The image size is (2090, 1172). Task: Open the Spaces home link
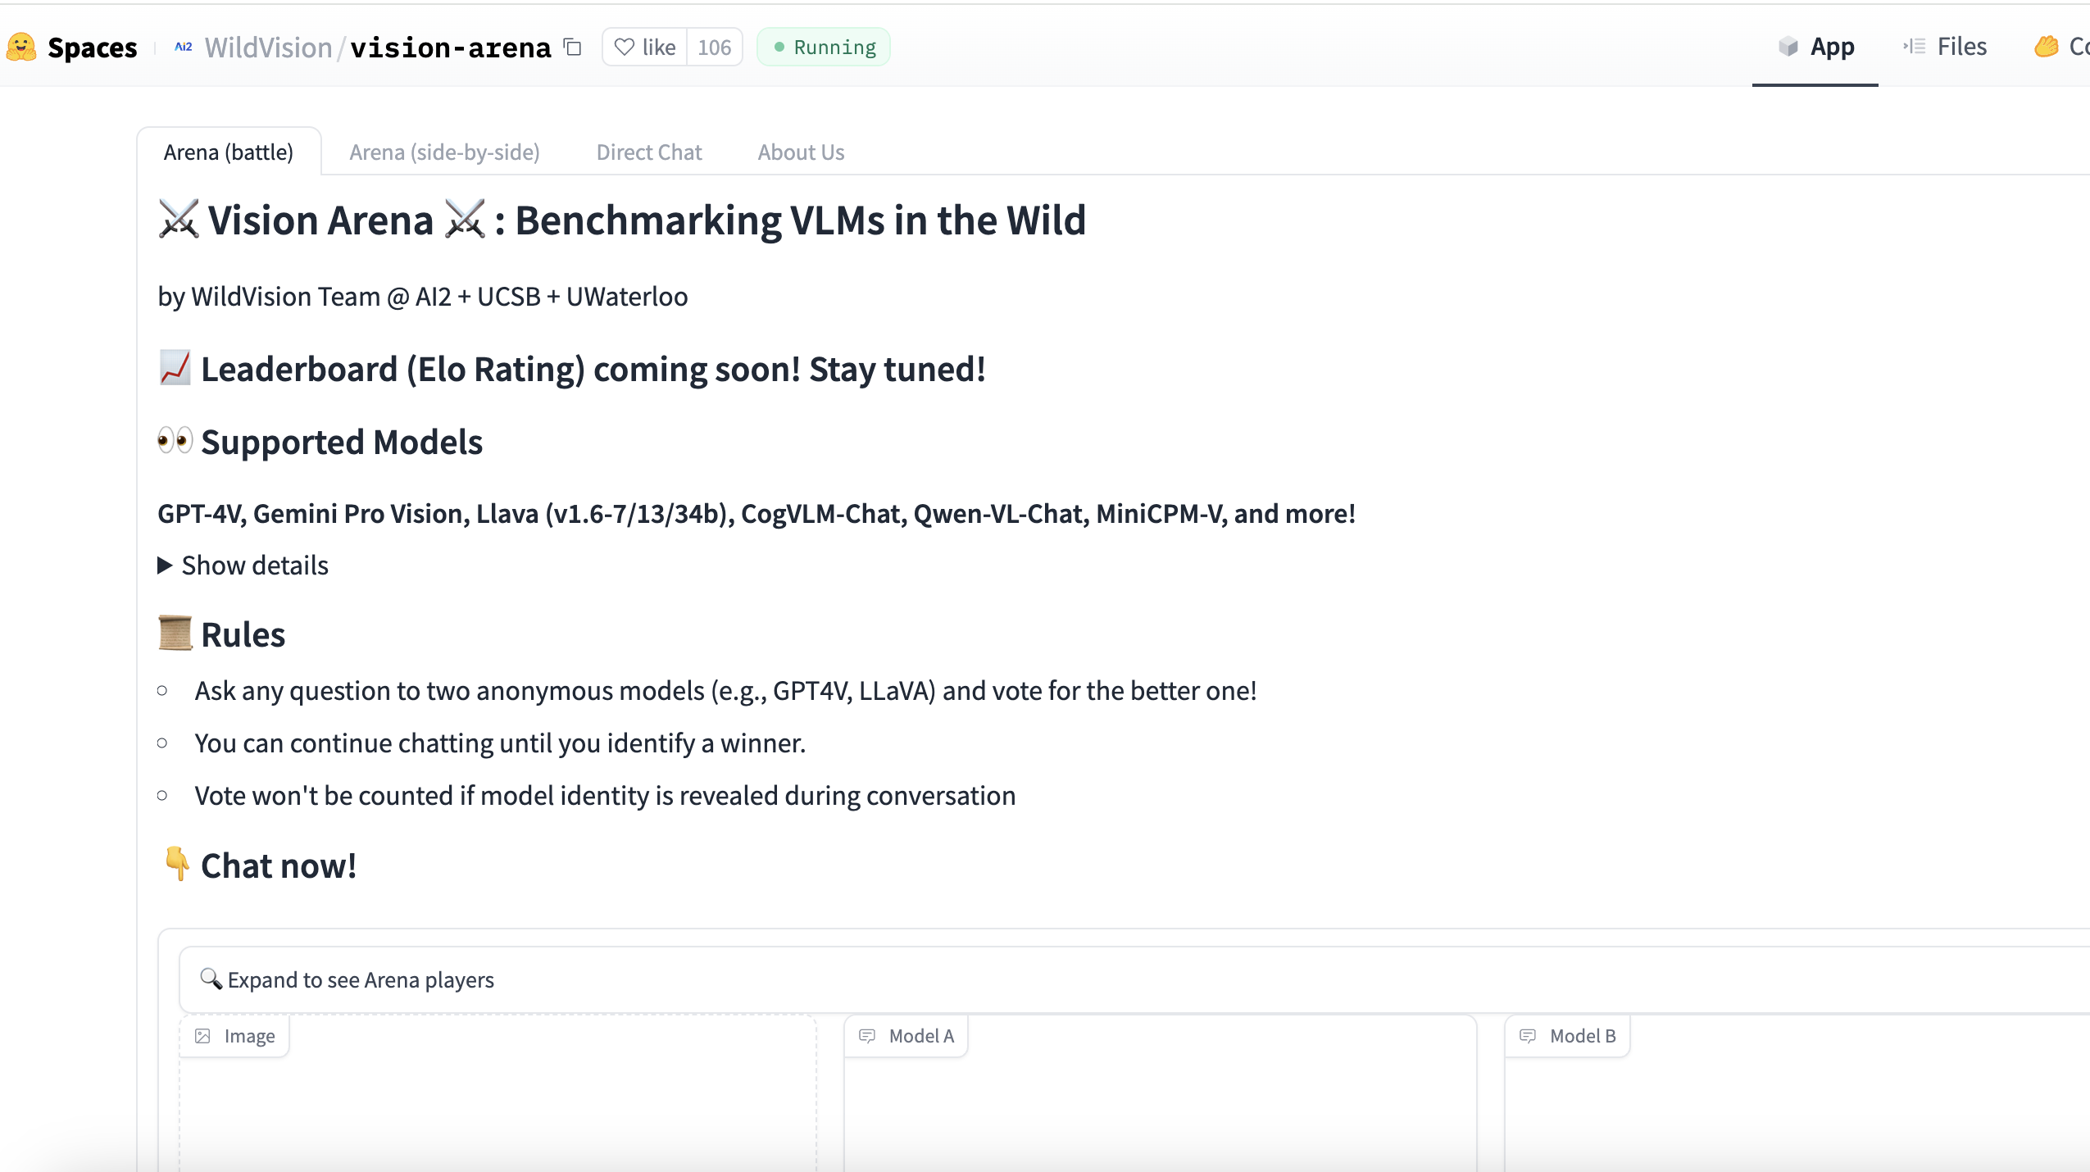pyautogui.click(x=92, y=48)
